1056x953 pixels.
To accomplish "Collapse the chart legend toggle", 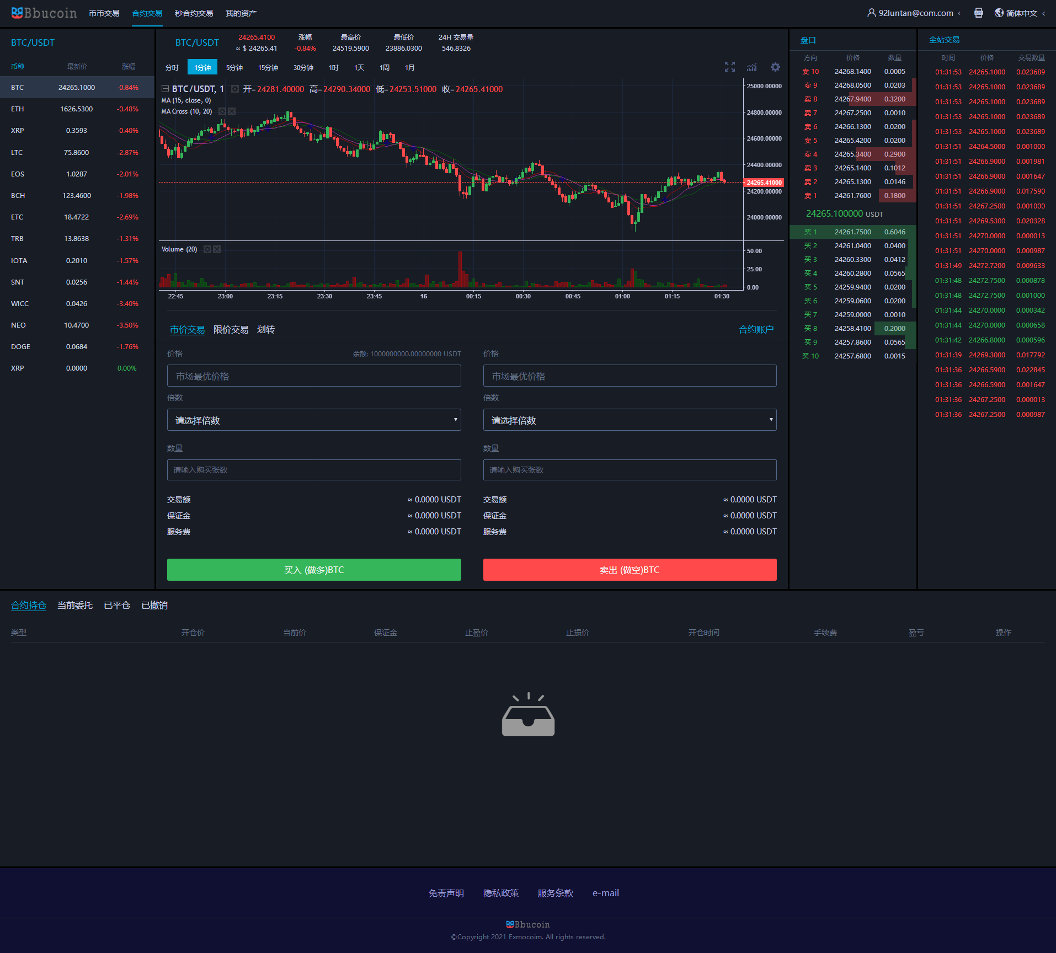I will coord(165,89).
